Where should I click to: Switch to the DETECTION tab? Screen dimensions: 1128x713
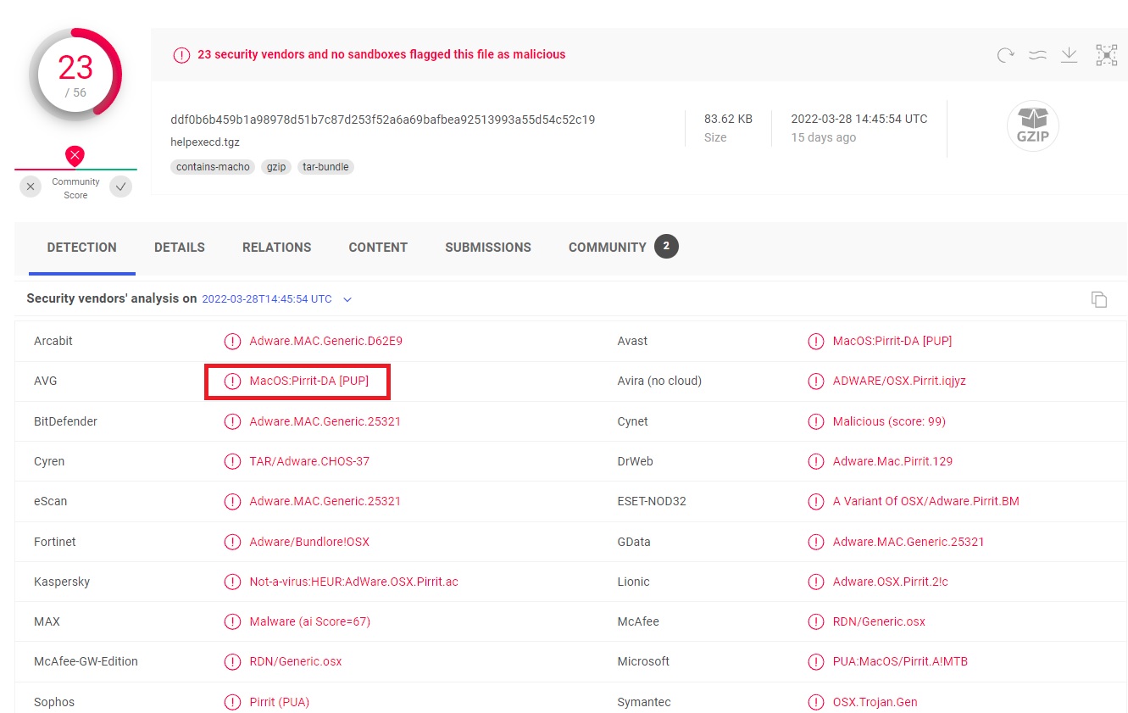82,248
